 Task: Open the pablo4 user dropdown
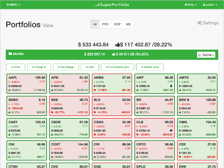pyautogui.click(x=210, y=5)
